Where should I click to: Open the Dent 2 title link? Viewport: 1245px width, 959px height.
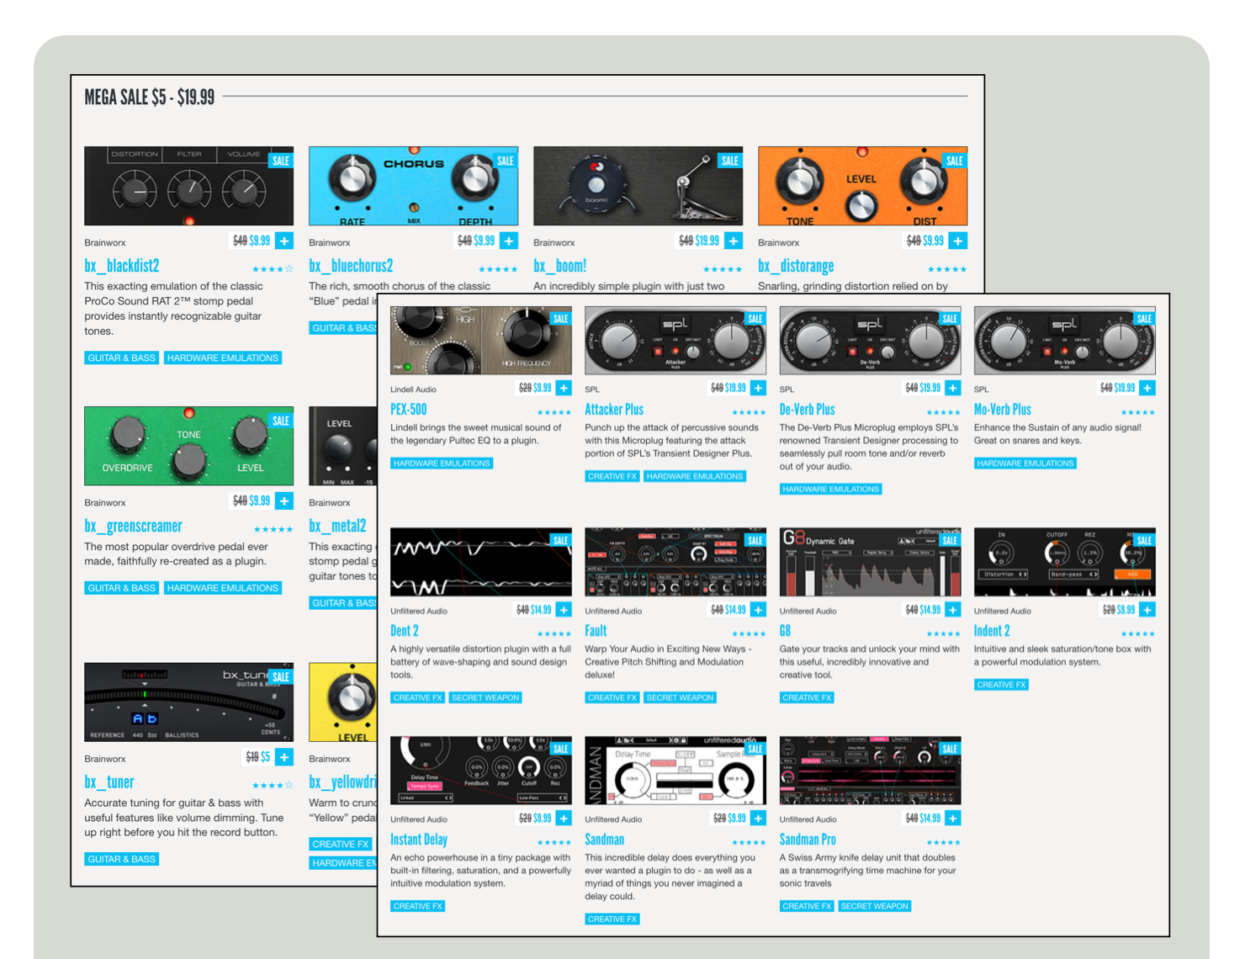tap(405, 631)
